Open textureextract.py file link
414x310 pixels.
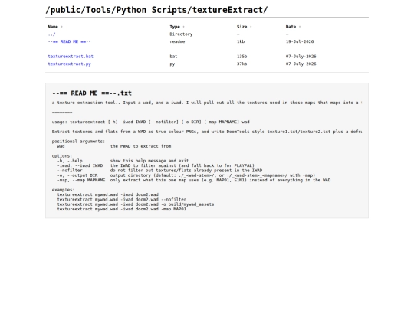pyautogui.click(x=69, y=64)
